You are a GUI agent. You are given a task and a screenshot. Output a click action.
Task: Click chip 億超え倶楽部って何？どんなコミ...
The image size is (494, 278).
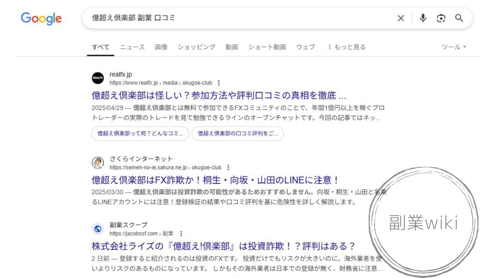click(140, 133)
